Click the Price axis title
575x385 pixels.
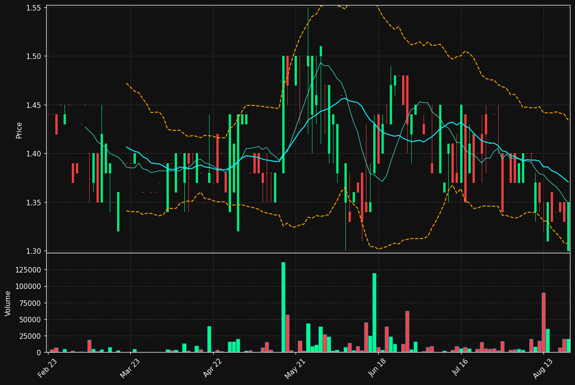point(19,130)
